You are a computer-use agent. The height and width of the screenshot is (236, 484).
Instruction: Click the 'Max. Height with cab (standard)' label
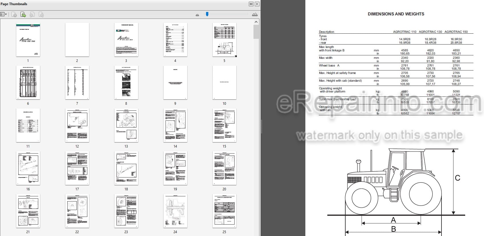[340, 80]
